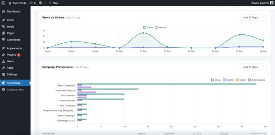
Task: Click the 11 Aug Views peak point
Action: [143, 33]
